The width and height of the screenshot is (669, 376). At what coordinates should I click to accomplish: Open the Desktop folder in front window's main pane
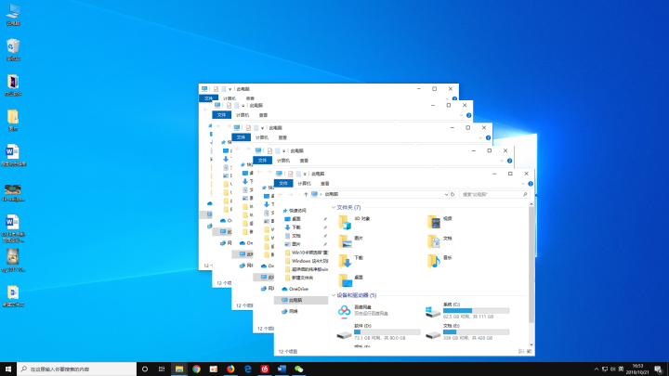pyautogui.click(x=351, y=280)
